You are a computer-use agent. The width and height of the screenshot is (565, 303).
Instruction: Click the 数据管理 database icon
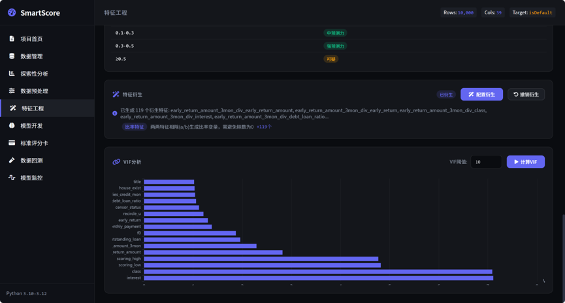click(12, 56)
